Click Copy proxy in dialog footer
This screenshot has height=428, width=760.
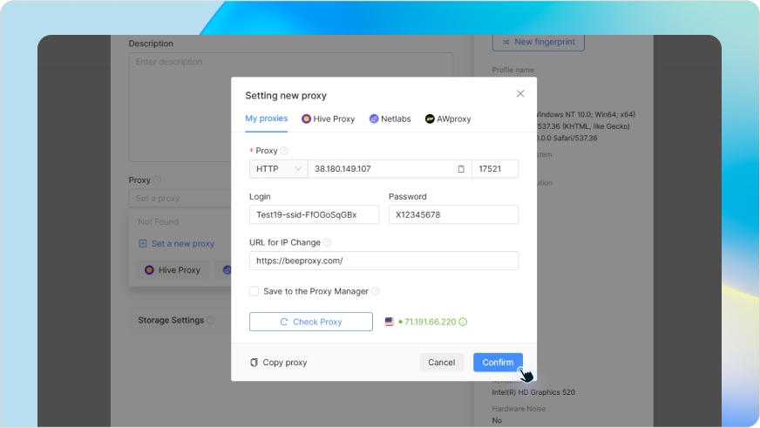279,363
